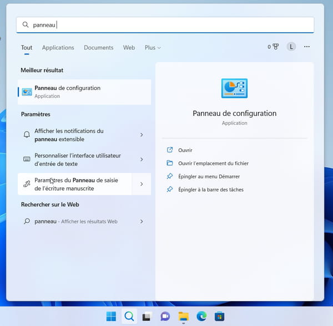The width and height of the screenshot is (333, 326).
Task: Expand the Plus dropdown
Action: (153, 48)
